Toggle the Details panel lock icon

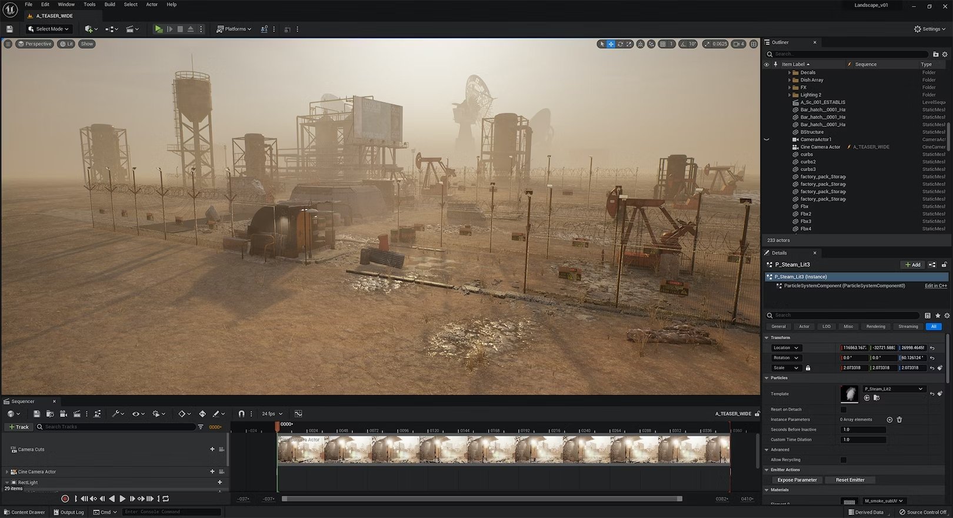coord(944,265)
